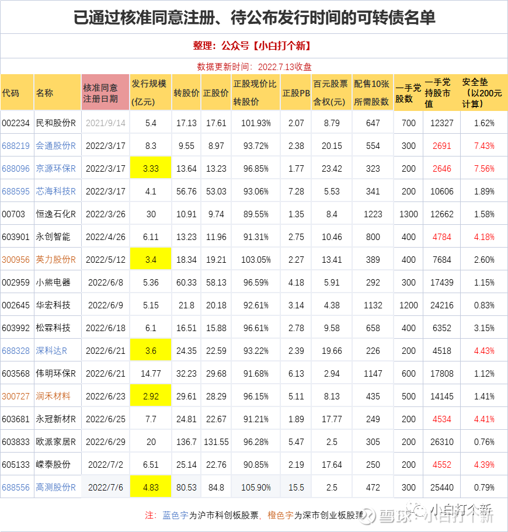Select the 百元股票含权(元) header
Screen dimensions: 508x532
[x=332, y=92]
